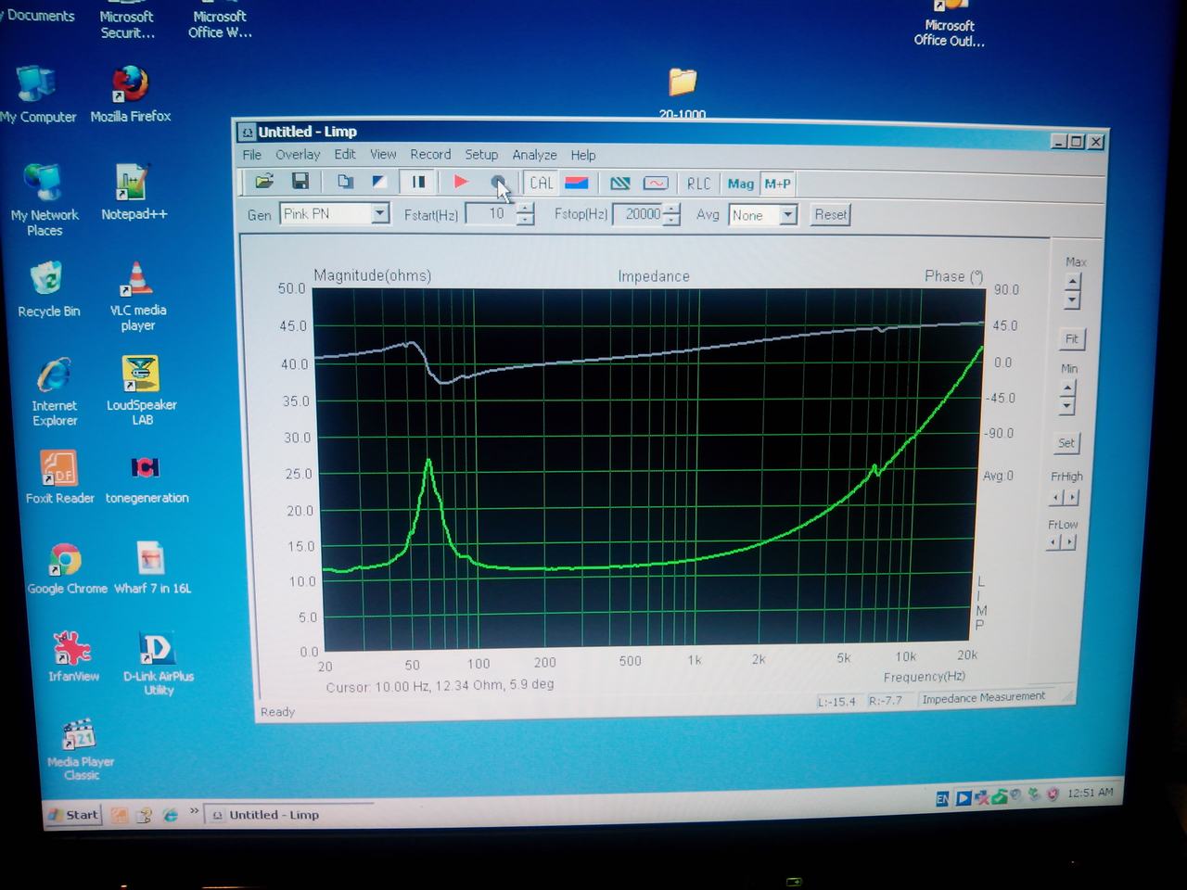The height and width of the screenshot is (890, 1187).
Task: Open the Windows Start menu
Action: [x=73, y=815]
